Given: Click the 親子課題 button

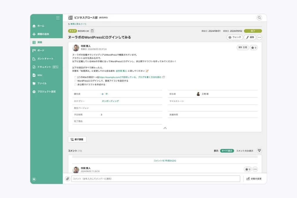Looking at the screenshot, I should [x=77, y=139].
